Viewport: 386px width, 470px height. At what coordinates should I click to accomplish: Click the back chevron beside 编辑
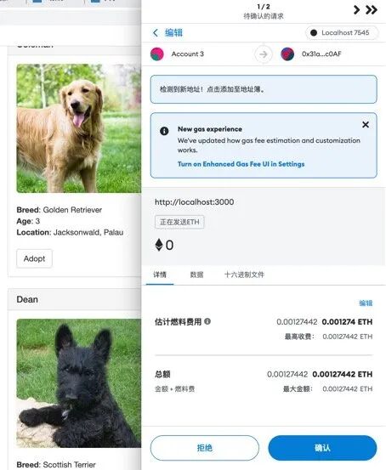point(156,32)
